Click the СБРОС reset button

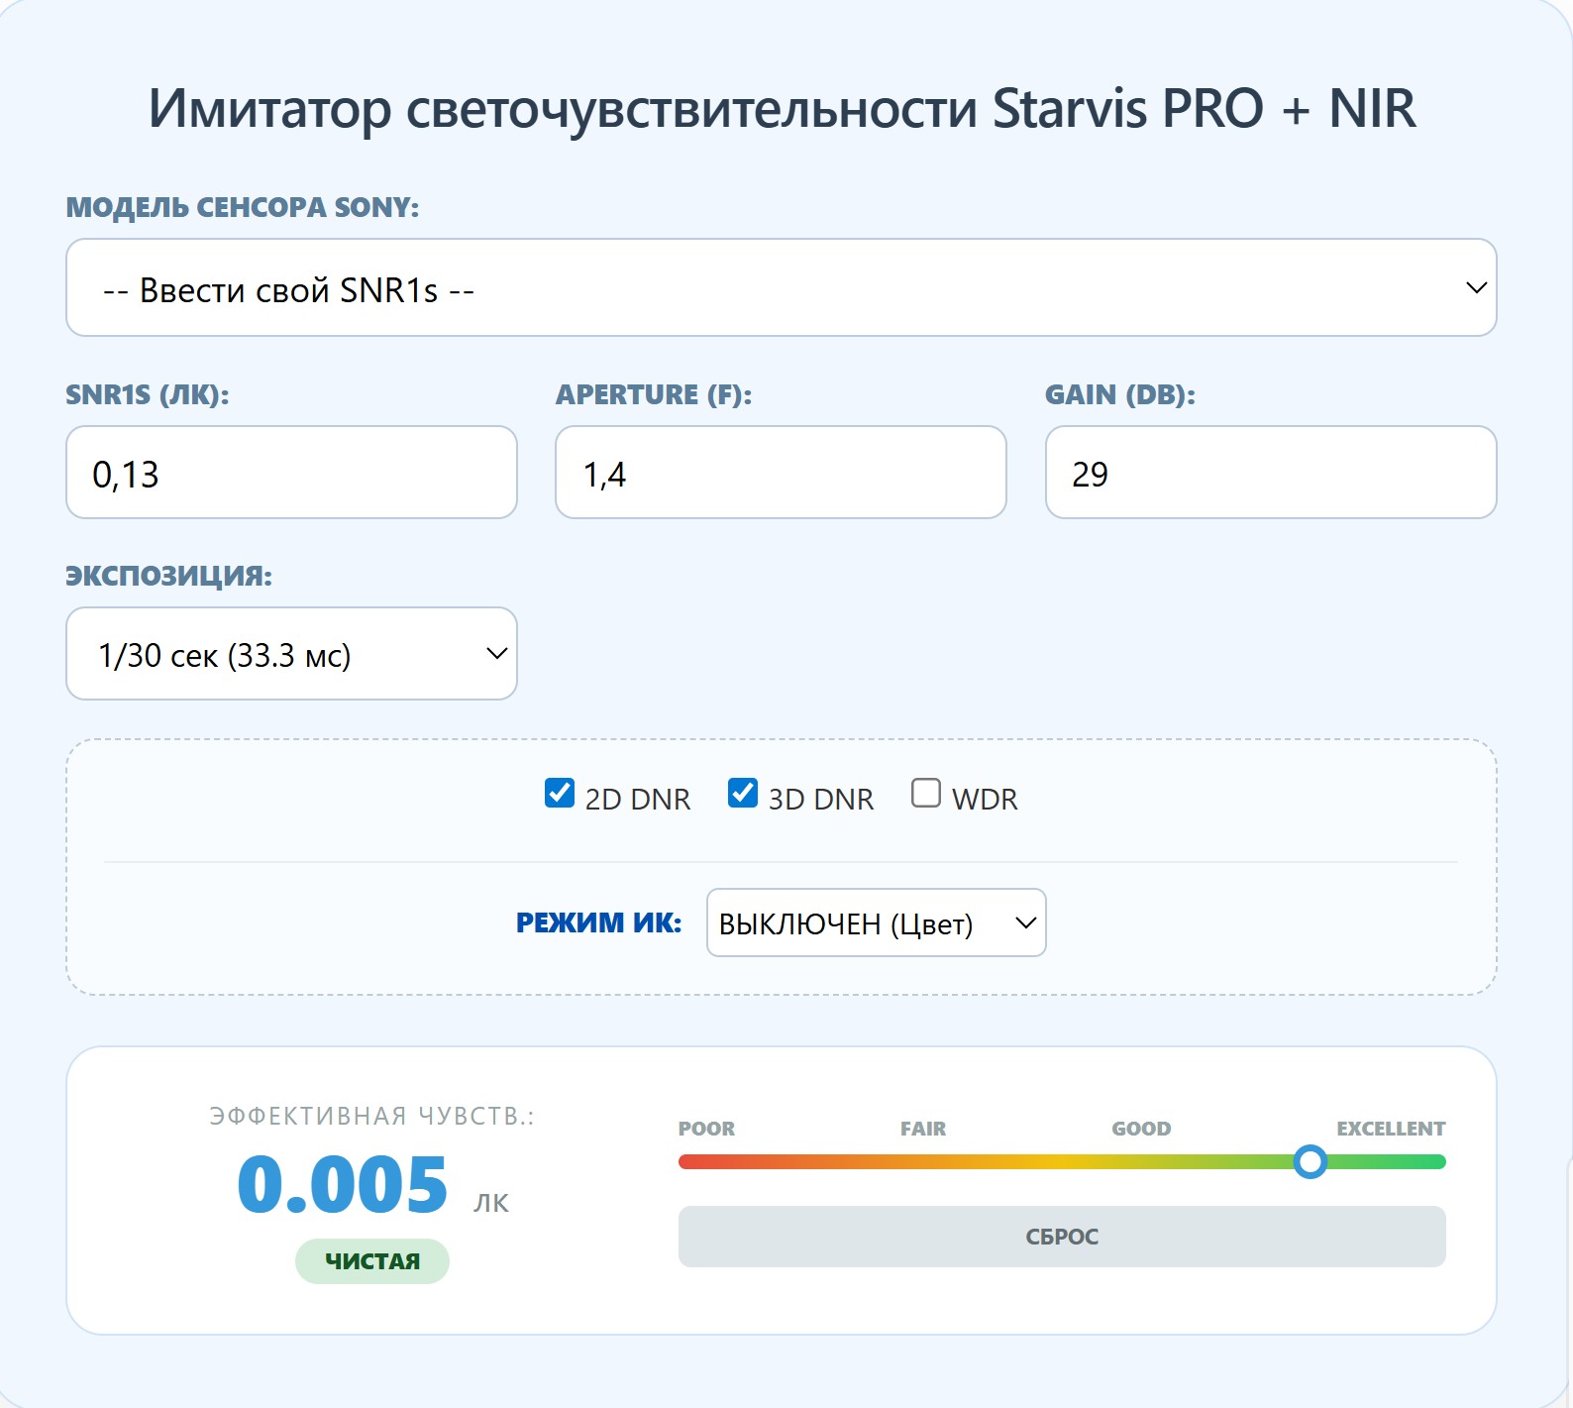(x=1062, y=1237)
